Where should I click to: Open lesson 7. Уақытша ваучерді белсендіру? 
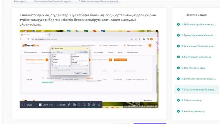click(x=196, y=90)
